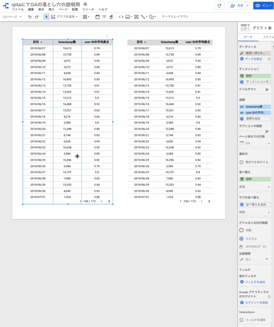Click the Google Drive icon beside title
274x327 pixels.
point(85,4)
